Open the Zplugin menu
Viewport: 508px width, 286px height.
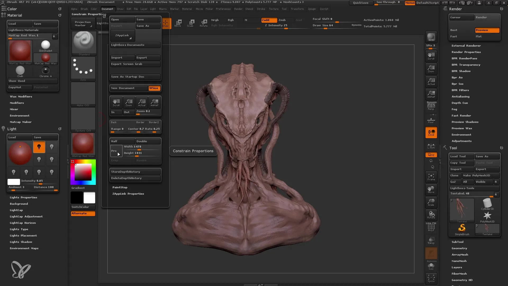pyautogui.click(x=312, y=9)
